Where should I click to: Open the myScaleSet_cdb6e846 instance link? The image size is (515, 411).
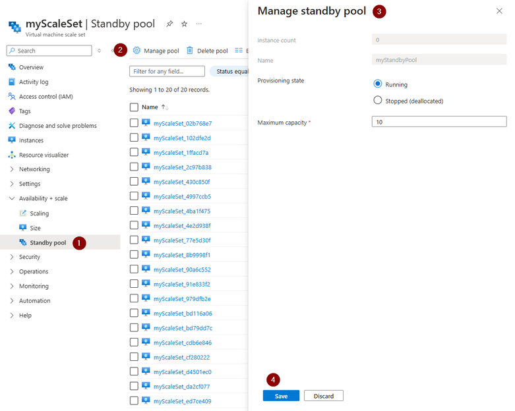click(183, 342)
